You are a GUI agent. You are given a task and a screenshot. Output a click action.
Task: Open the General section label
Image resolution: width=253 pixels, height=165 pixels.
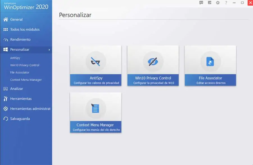16,19
